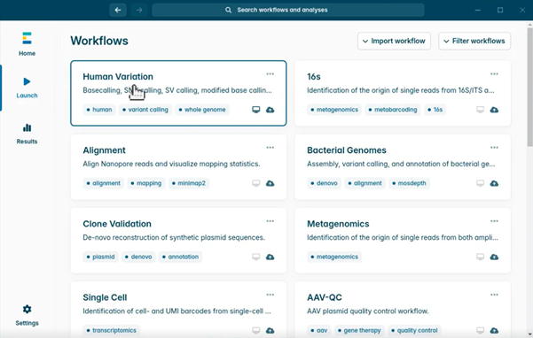Go to the Home page in the sidebar
This screenshot has height=338, width=533.
(x=27, y=43)
